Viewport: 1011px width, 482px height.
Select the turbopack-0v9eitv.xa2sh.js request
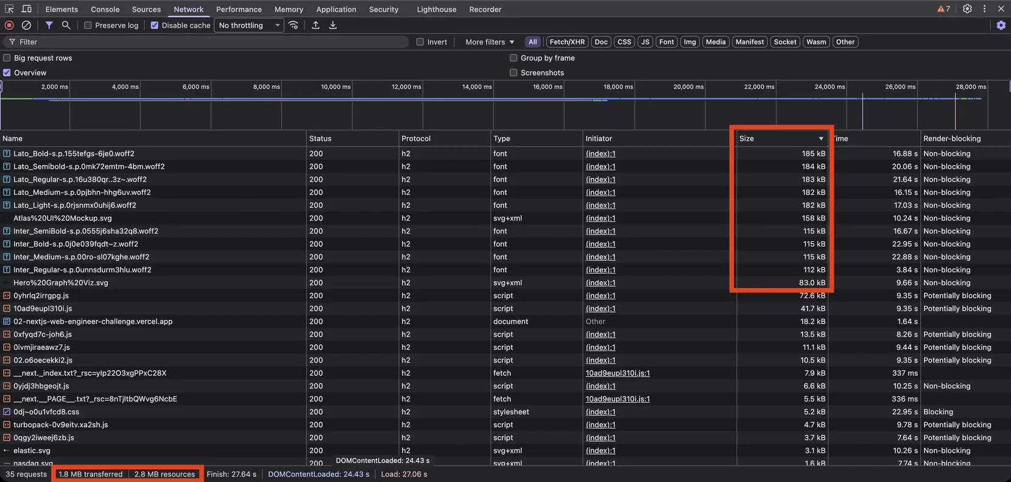(61, 425)
